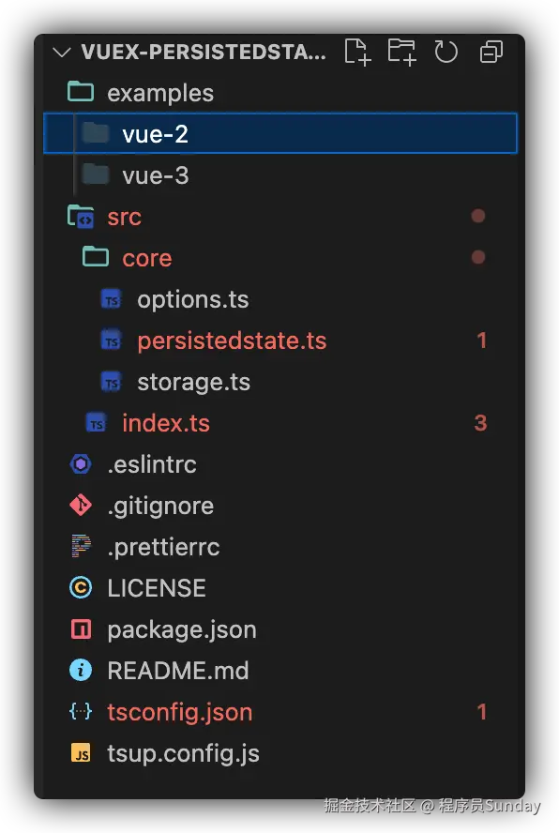The width and height of the screenshot is (559, 833).
Task: Refresh the explorer with the refresh icon
Action: 446,53
